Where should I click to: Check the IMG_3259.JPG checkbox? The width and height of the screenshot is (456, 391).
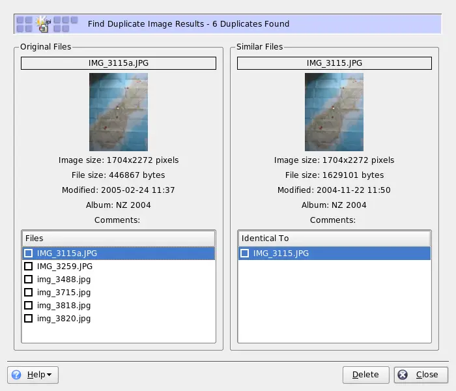[28, 266]
